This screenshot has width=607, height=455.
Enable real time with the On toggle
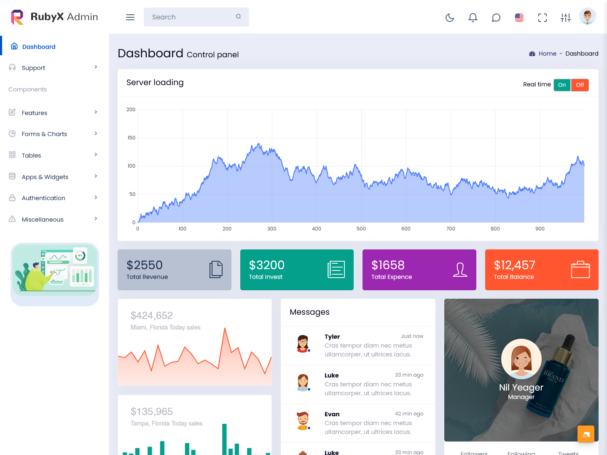tap(562, 85)
